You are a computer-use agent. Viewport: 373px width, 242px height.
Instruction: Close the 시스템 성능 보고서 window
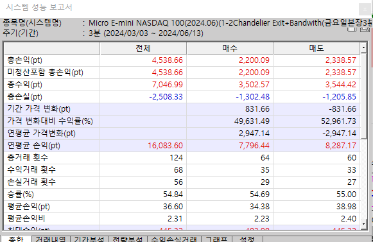365,9
